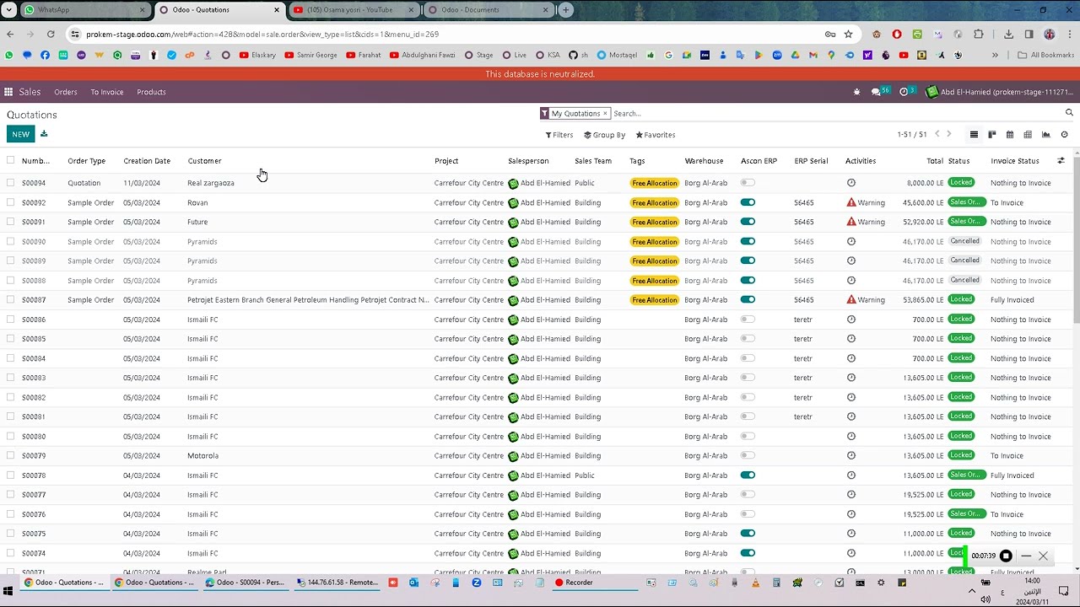Click the search magnifier icon
The image size is (1080, 607).
(x=1069, y=113)
